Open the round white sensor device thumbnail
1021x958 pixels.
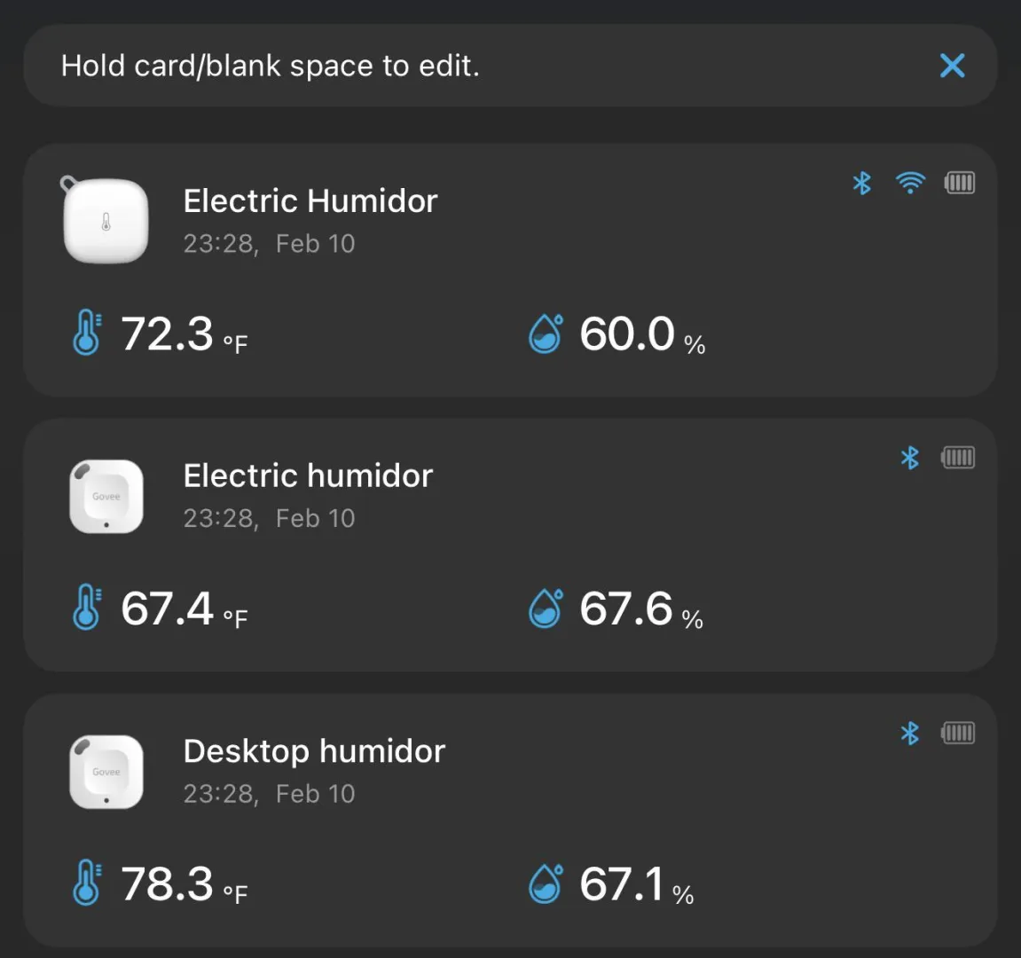[106, 221]
